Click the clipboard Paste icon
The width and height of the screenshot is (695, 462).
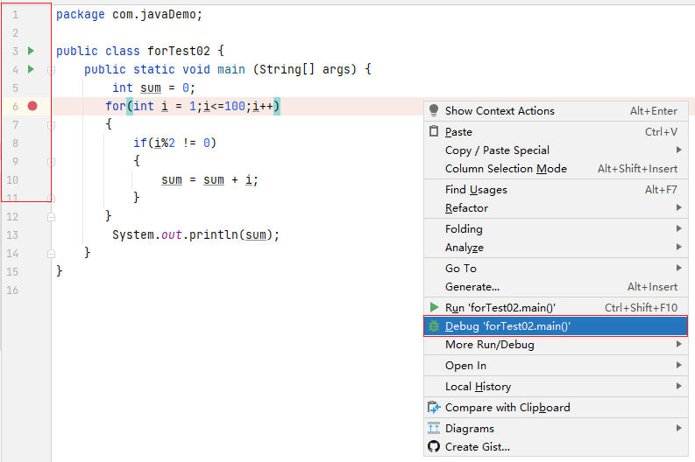coord(434,131)
